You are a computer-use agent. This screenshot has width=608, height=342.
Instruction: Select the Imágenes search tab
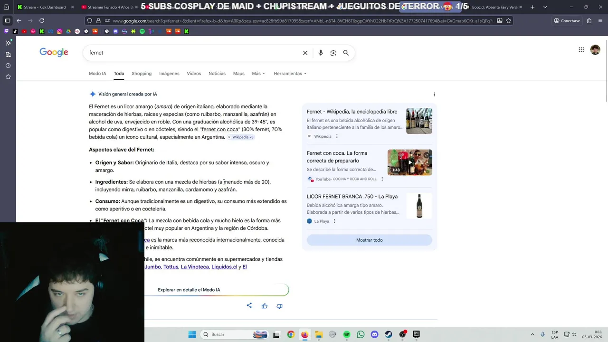pos(169,74)
